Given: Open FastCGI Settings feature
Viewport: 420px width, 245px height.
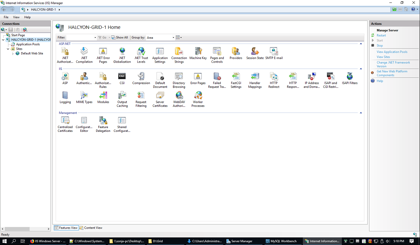Looking at the screenshot, I should 236,80.
